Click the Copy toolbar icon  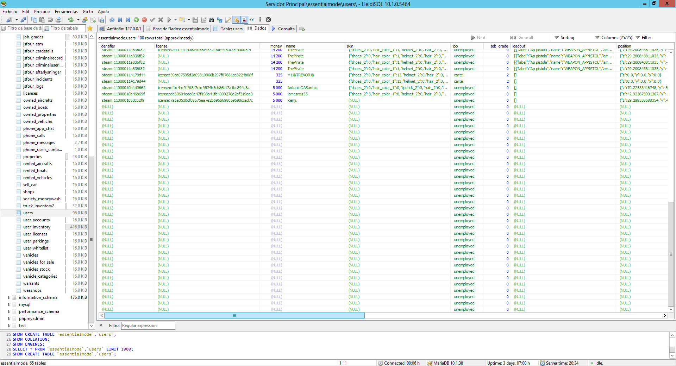(34, 20)
